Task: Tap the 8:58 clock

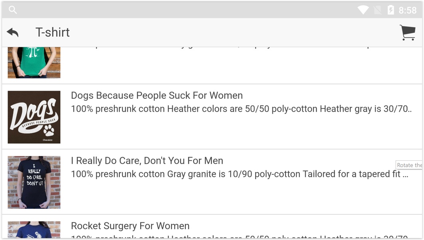Action: (408, 10)
